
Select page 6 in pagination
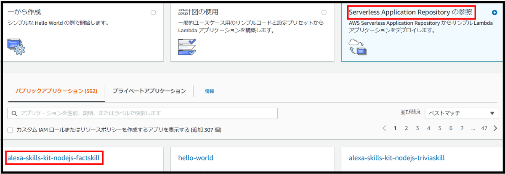451,128
